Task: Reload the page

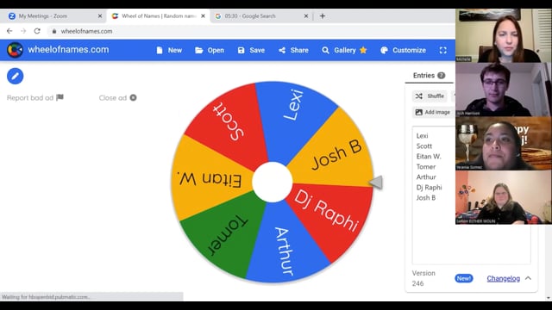Action: tap(37, 31)
